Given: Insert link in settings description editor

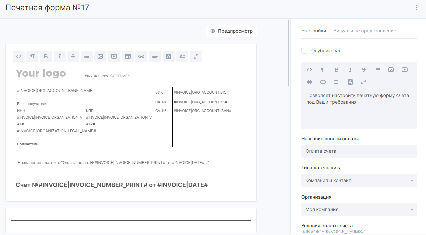Looking at the screenshot, I should tap(323, 82).
